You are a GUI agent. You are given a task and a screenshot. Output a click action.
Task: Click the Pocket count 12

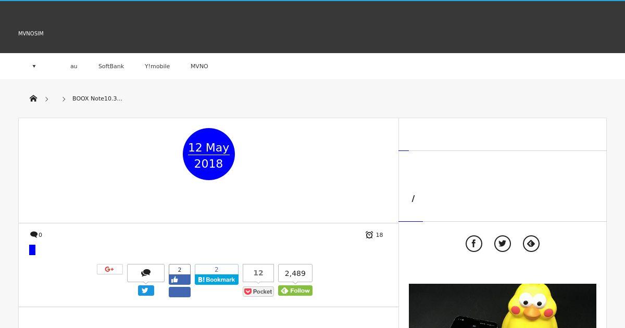click(258, 273)
